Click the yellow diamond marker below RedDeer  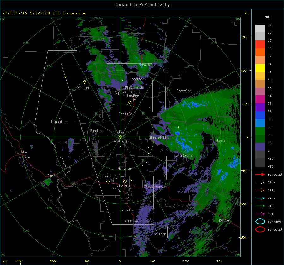(130, 102)
